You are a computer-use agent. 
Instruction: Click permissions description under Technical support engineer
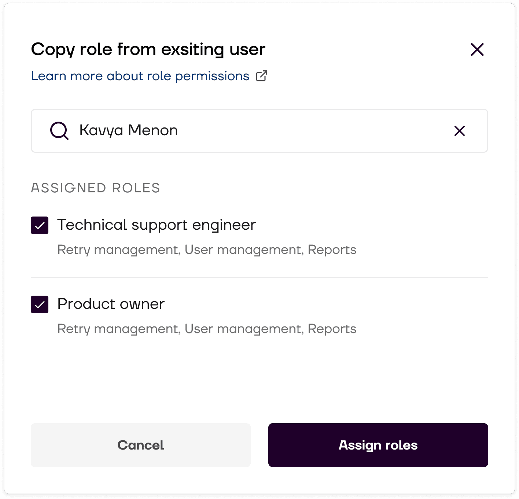[207, 250]
